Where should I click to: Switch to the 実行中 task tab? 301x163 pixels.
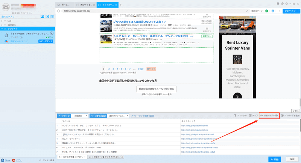click(x=85, y=5)
